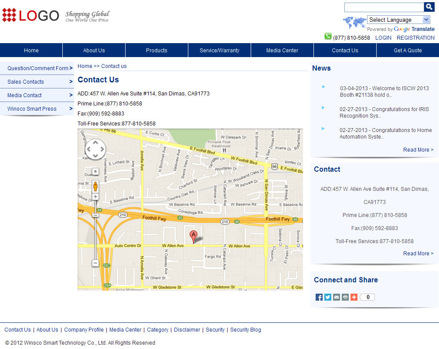Open the Home Automation news item

(x=385, y=133)
